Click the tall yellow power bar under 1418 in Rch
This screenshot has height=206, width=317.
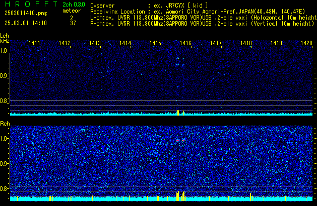click(250, 197)
